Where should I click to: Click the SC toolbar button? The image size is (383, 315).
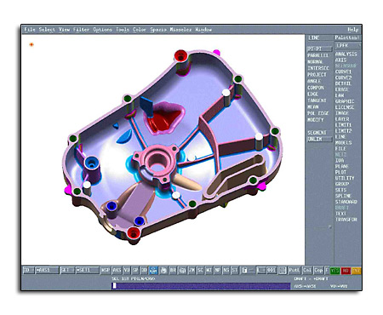pyautogui.click(x=200, y=270)
